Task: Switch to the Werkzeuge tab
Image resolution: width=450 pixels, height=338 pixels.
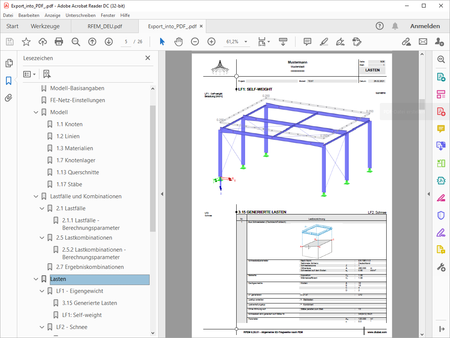Action: click(x=45, y=26)
